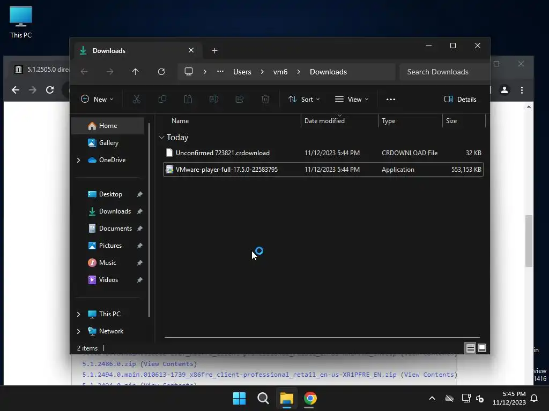Open the clock and date flyout
The width and height of the screenshot is (549, 411).
[509, 398]
